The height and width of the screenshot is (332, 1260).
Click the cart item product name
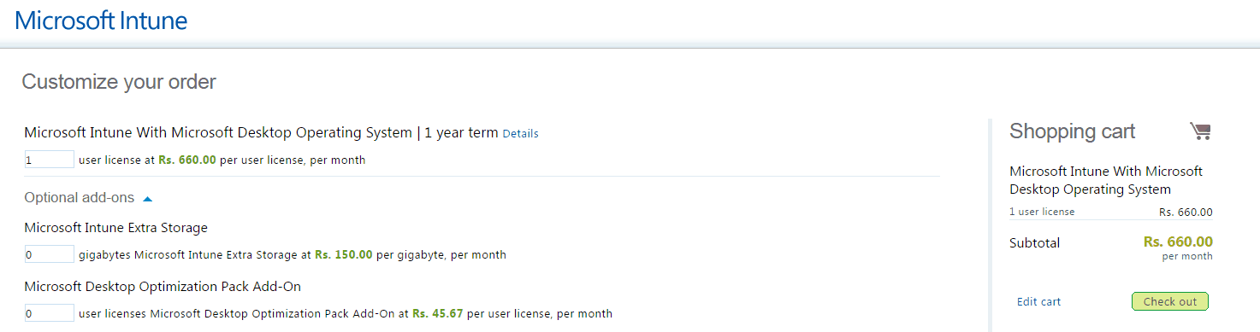coord(1106,180)
